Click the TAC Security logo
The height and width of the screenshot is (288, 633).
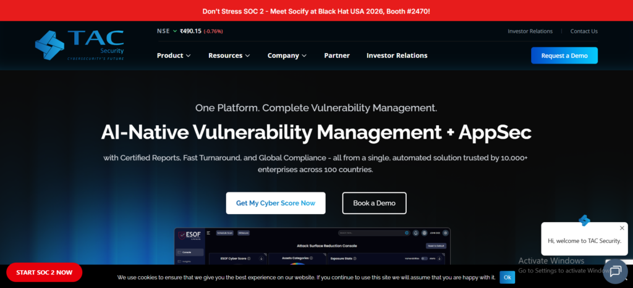pyautogui.click(x=80, y=45)
